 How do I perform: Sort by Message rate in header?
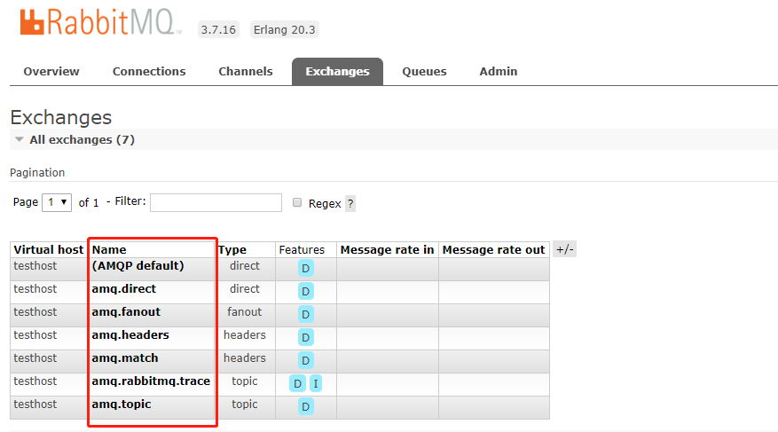[387, 249]
